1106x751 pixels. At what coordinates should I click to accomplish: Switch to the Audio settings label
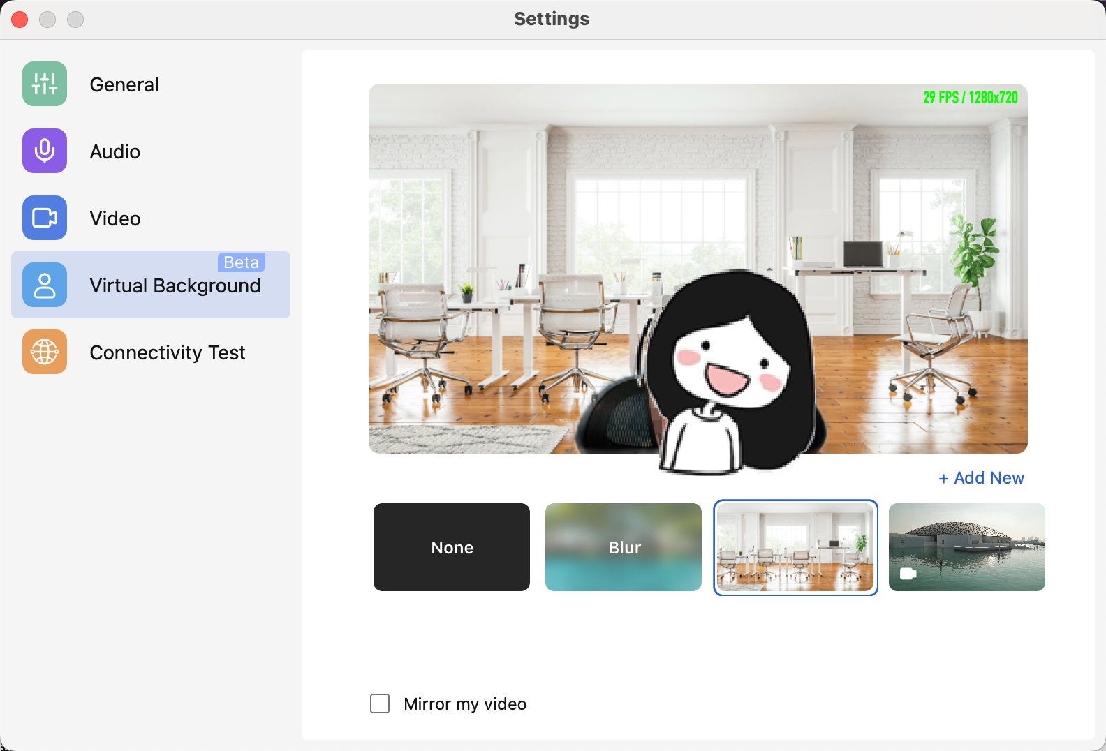click(115, 151)
